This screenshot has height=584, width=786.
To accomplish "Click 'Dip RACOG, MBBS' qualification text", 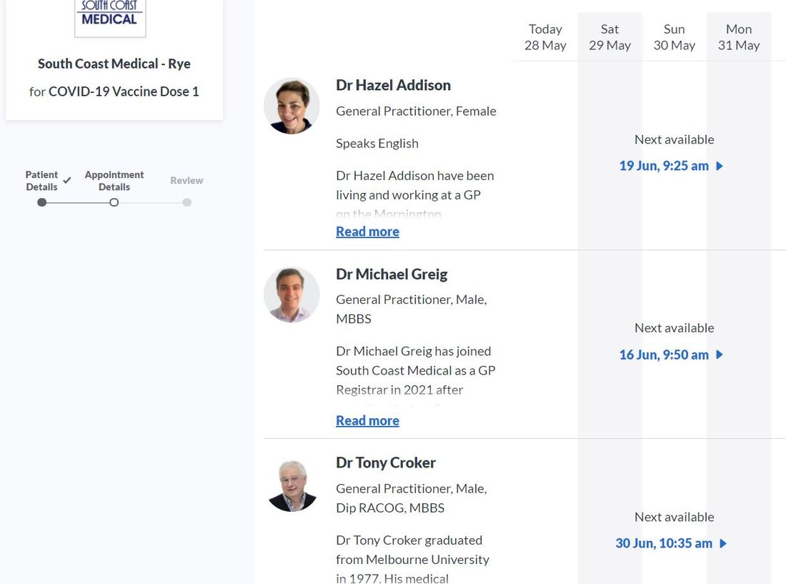I will coord(390,508).
